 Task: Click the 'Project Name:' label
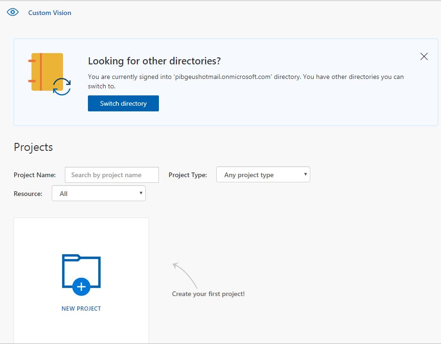point(35,175)
